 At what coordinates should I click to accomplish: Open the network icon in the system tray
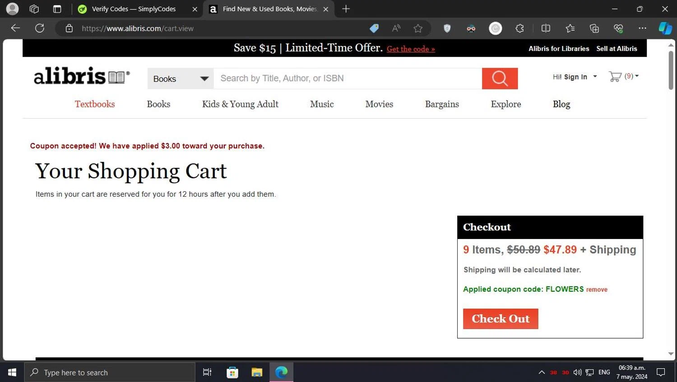(x=589, y=373)
